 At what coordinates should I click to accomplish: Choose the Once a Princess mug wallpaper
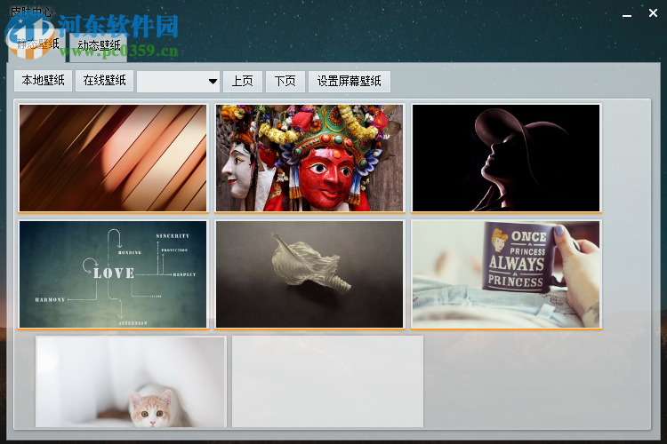[x=506, y=274]
